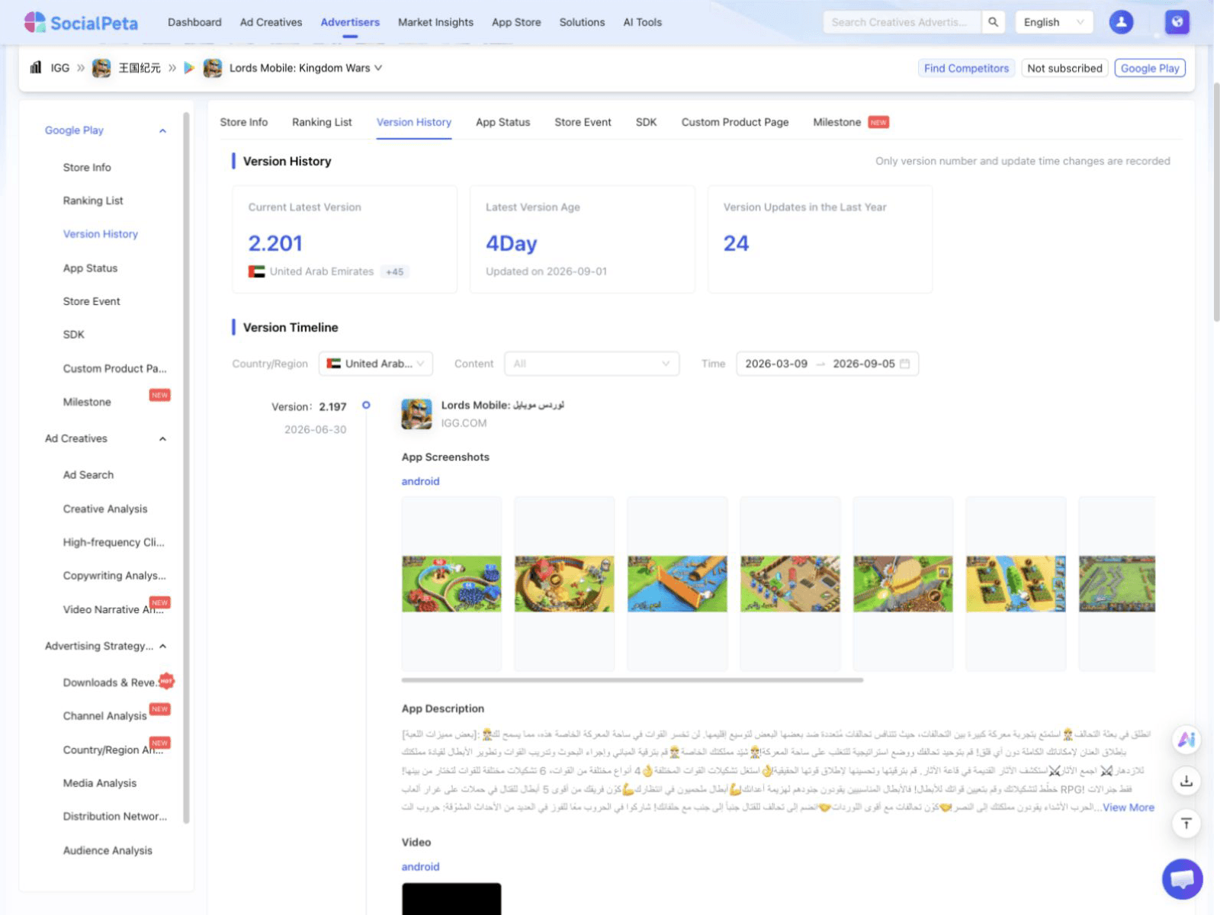1220x915 pixels.
Task: Collapse the Google Play sidebar section
Action: pyautogui.click(x=162, y=131)
